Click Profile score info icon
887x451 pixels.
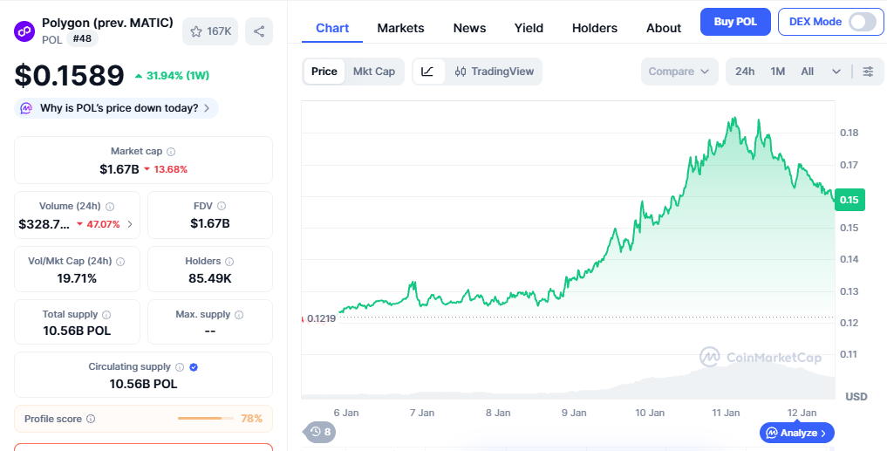pyautogui.click(x=91, y=420)
